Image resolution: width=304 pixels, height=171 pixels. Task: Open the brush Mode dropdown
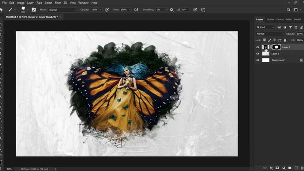[x=63, y=9]
